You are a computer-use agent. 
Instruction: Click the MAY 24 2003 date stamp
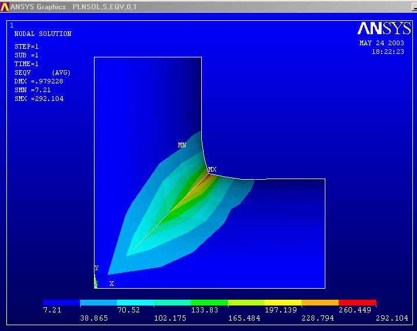click(382, 43)
